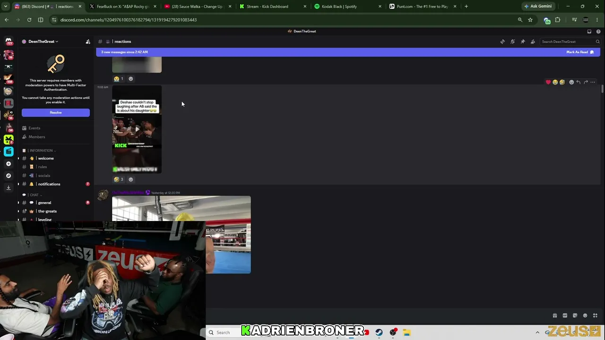Image resolution: width=605 pixels, height=340 pixels.
Task: Add a server with the plus icon
Action: 9,164
